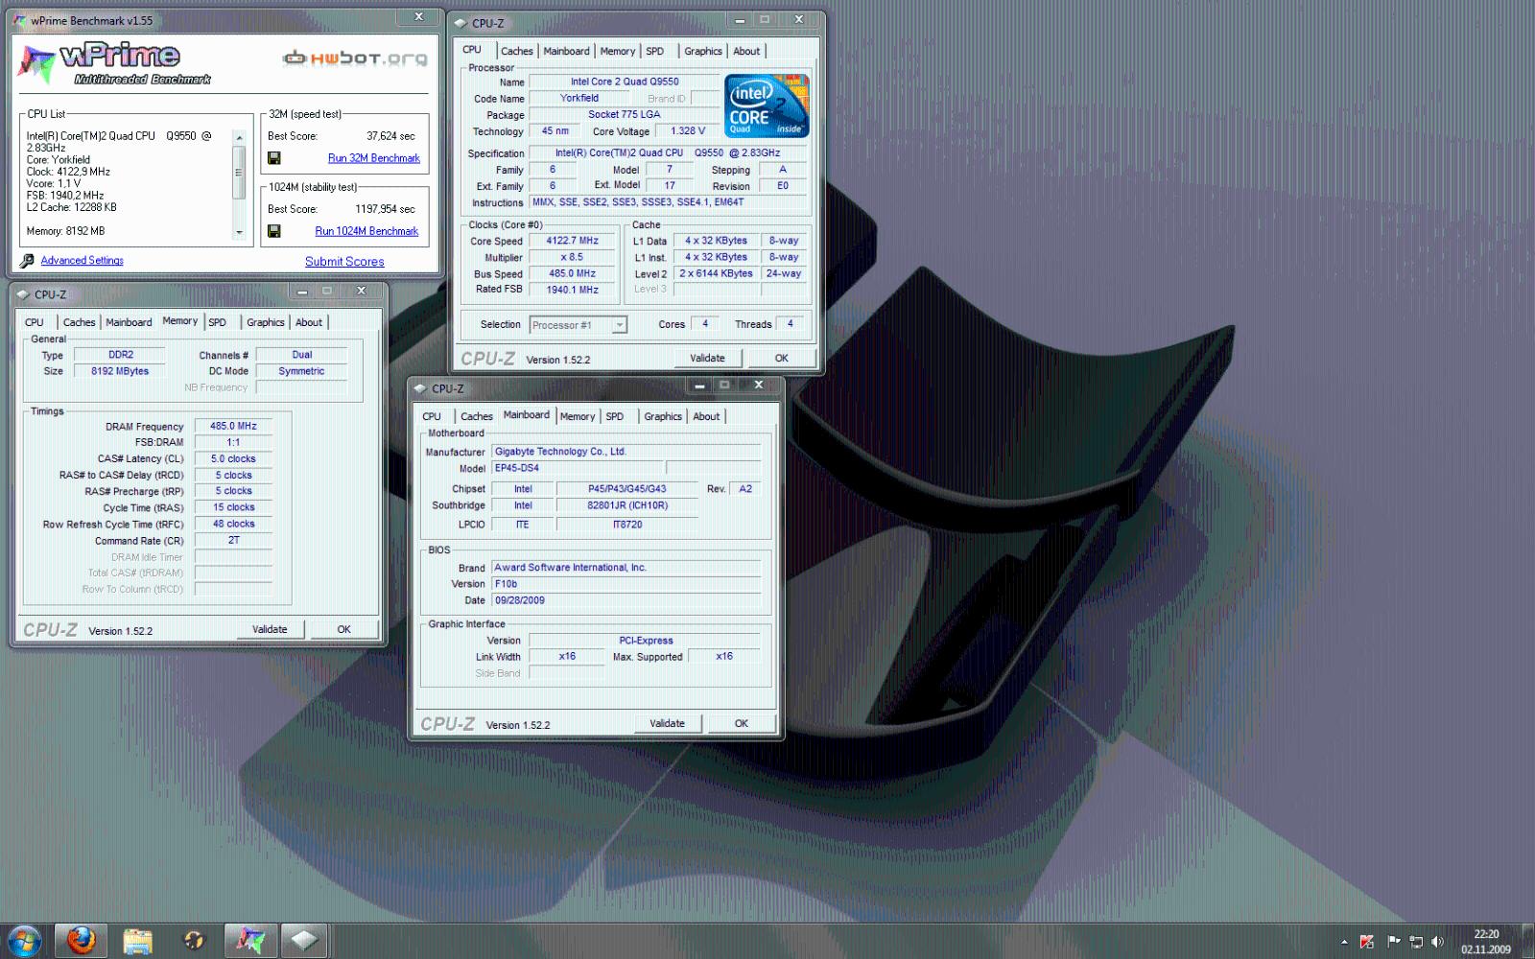Click Validate in Memory CPU-Z window
Screen dimensions: 1535x959
pyautogui.click(x=270, y=630)
